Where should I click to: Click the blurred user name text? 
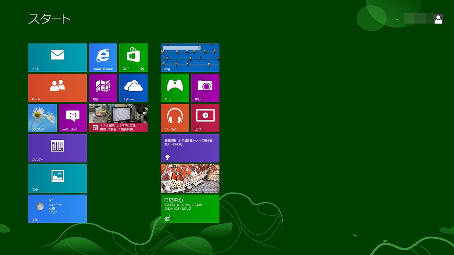419,19
